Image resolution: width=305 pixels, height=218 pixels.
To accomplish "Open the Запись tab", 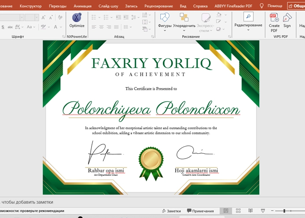I will tap(131, 6).
